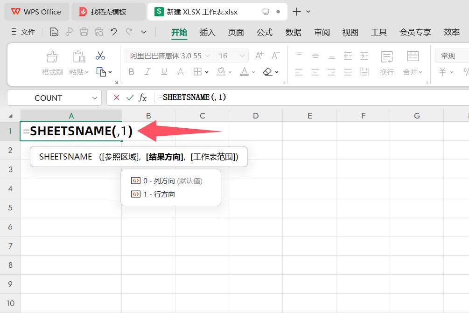
Task: Switch to the 公式 ribbon tab
Action: [265, 32]
